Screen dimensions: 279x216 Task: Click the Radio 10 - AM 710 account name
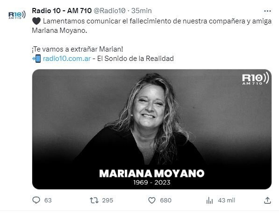pyautogui.click(x=62, y=11)
